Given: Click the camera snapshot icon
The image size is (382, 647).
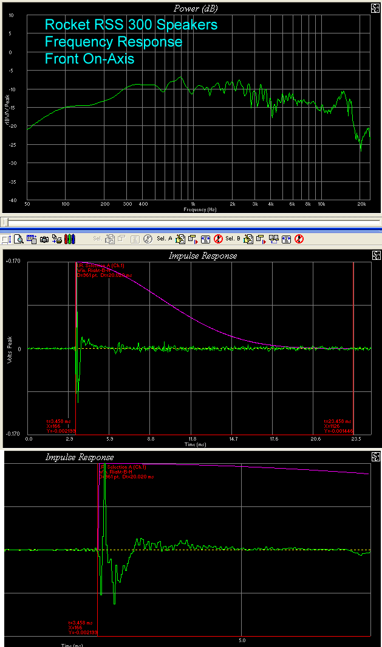Looking at the screenshot, I should (44, 239).
